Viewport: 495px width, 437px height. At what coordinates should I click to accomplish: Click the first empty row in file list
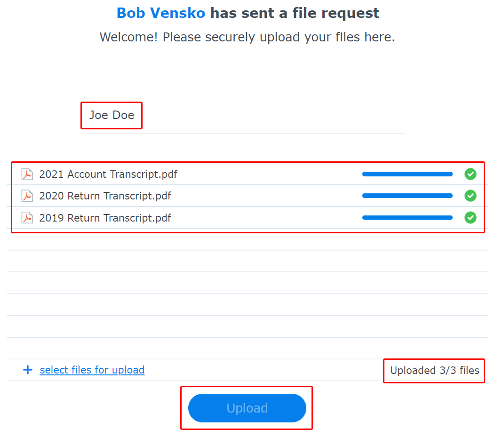pos(247,239)
